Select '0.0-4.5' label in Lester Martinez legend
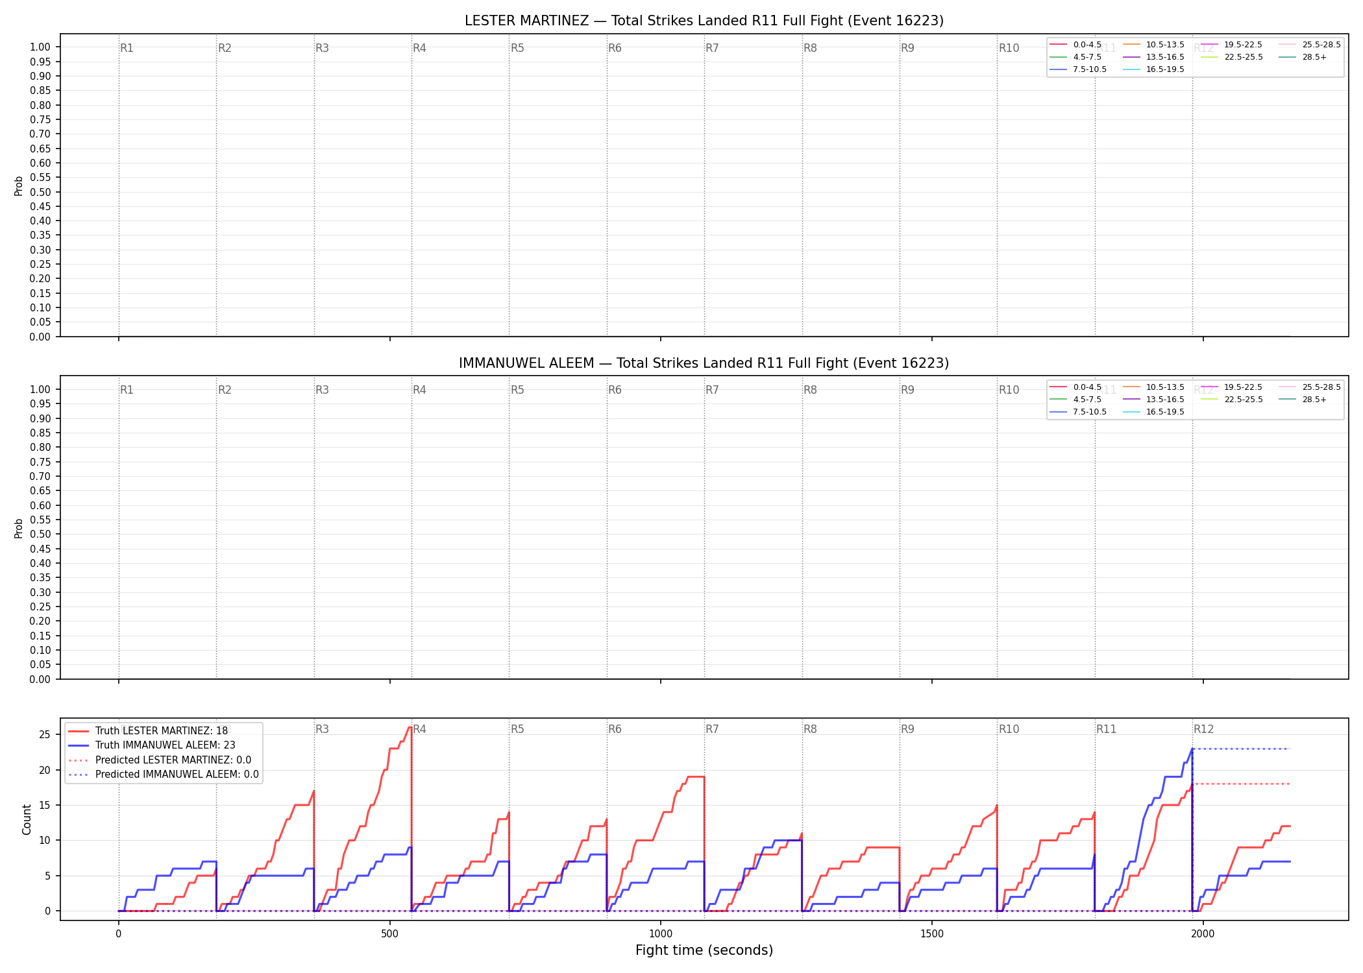Viewport: 1363px width, 973px height. point(1087,45)
